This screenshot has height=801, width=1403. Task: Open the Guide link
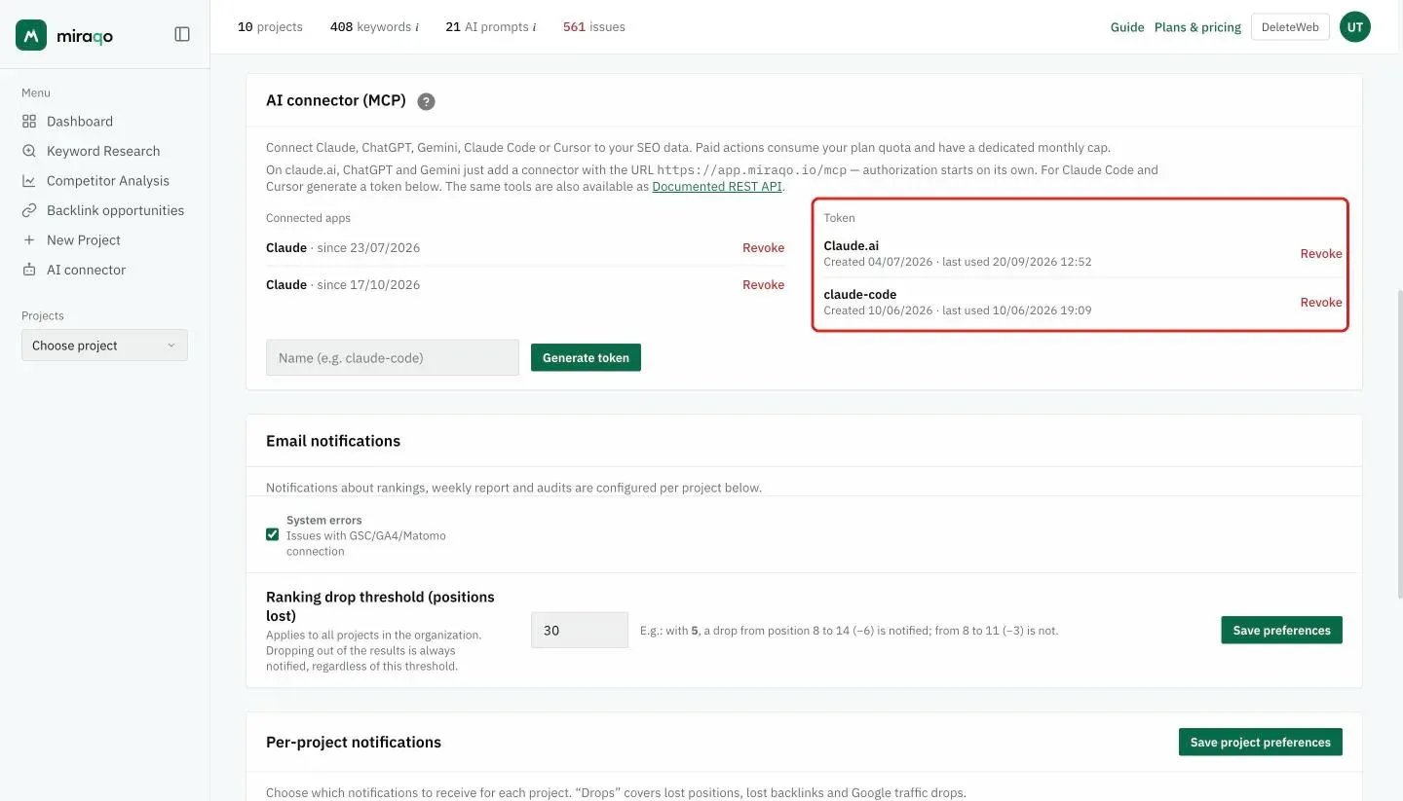1127,27
